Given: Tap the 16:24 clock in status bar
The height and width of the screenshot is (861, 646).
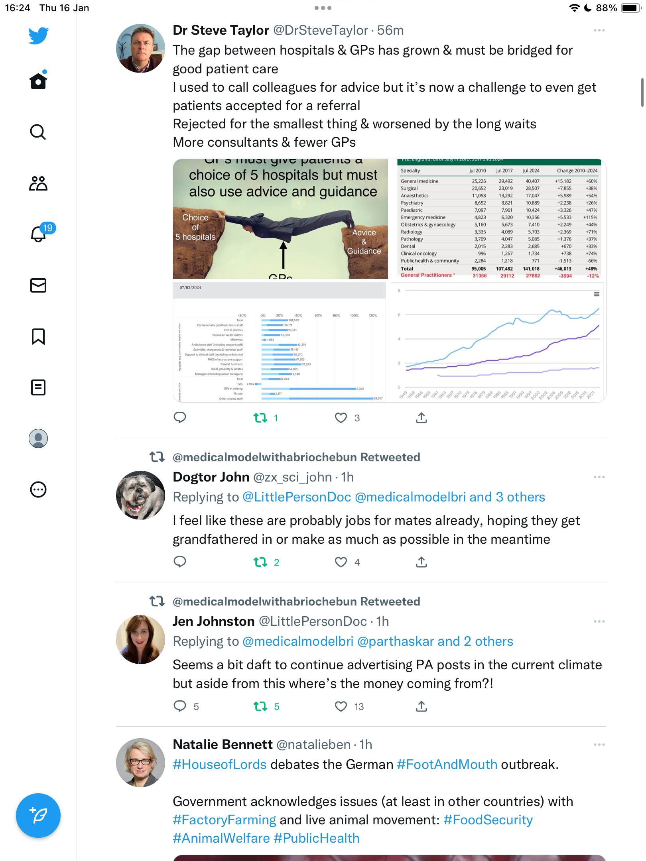Looking at the screenshot, I should coord(18,8).
